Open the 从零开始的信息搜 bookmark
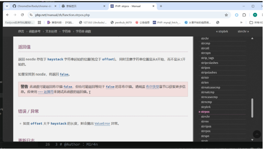This screenshot has width=264, height=150. (x=198, y=23)
